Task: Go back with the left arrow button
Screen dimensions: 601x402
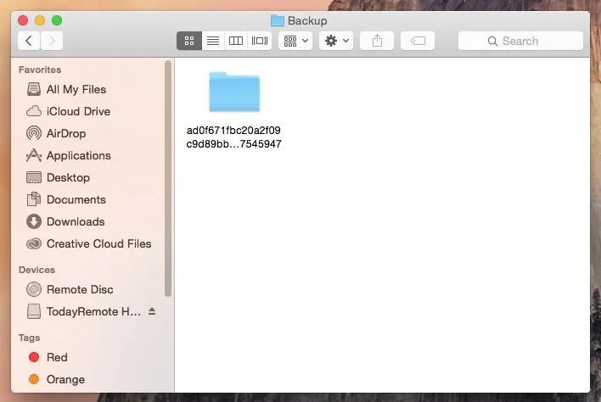Action: coord(29,41)
